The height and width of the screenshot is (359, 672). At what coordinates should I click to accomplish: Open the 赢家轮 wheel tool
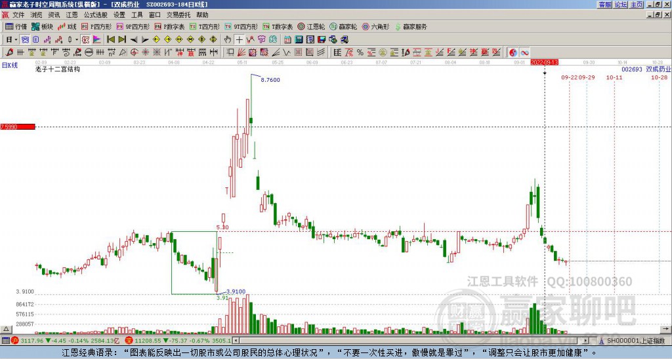[x=343, y=26]
